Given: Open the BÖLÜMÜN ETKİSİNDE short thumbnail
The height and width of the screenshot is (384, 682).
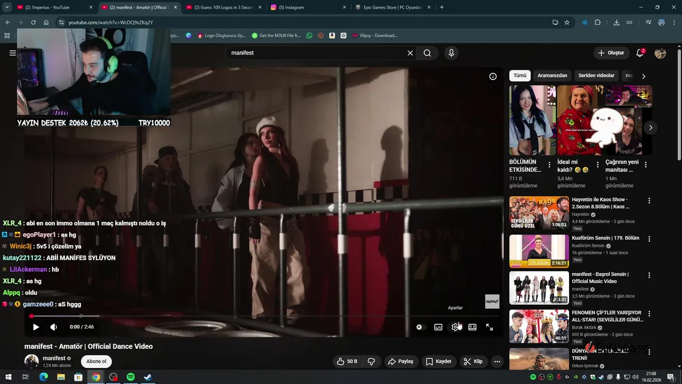Looking at the screenshot, I should (x=532, y=121).
